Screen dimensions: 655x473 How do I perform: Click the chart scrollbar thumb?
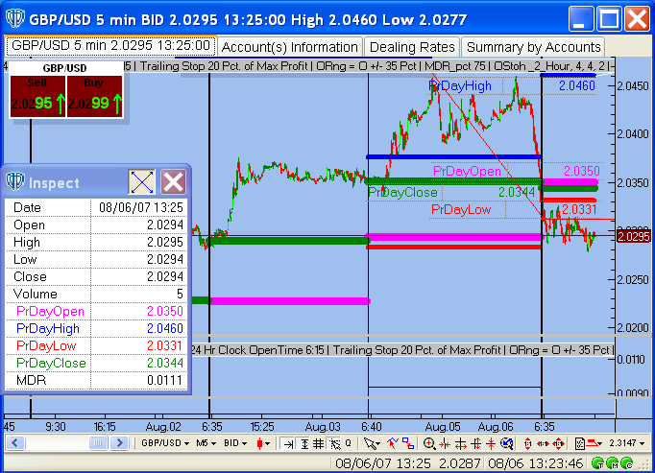98,443
